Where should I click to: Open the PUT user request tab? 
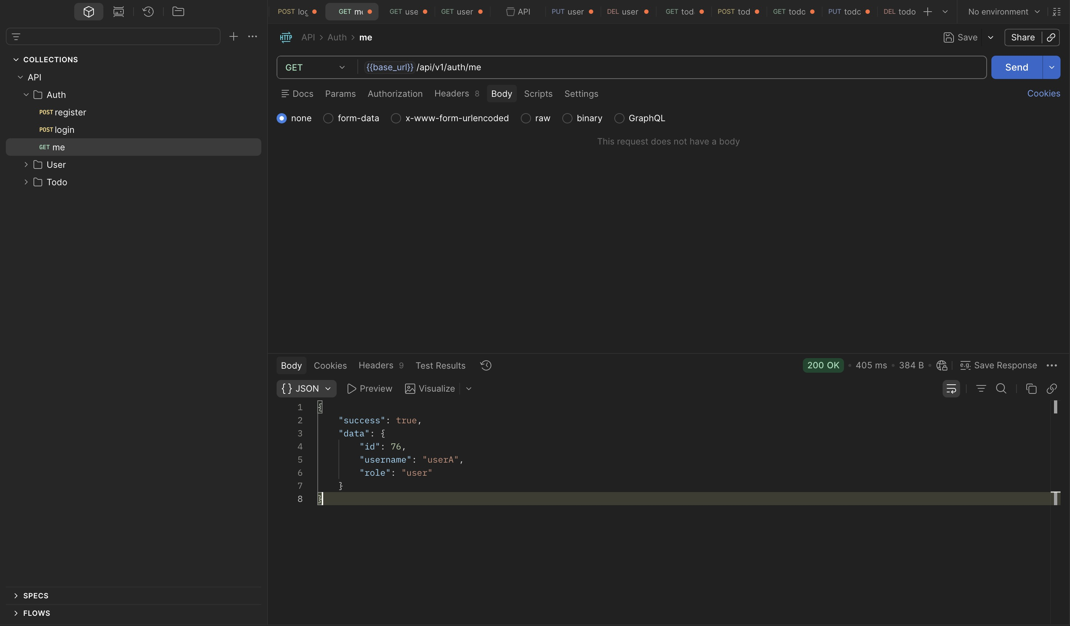(x=572, y=12)
